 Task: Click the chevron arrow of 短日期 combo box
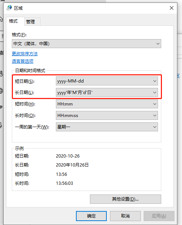click(155, 81)
